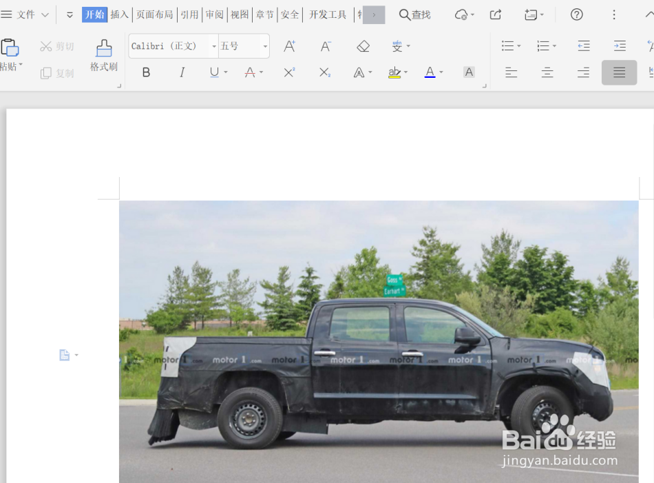Collapse the ribbon with the up chevron

[649, 14]
